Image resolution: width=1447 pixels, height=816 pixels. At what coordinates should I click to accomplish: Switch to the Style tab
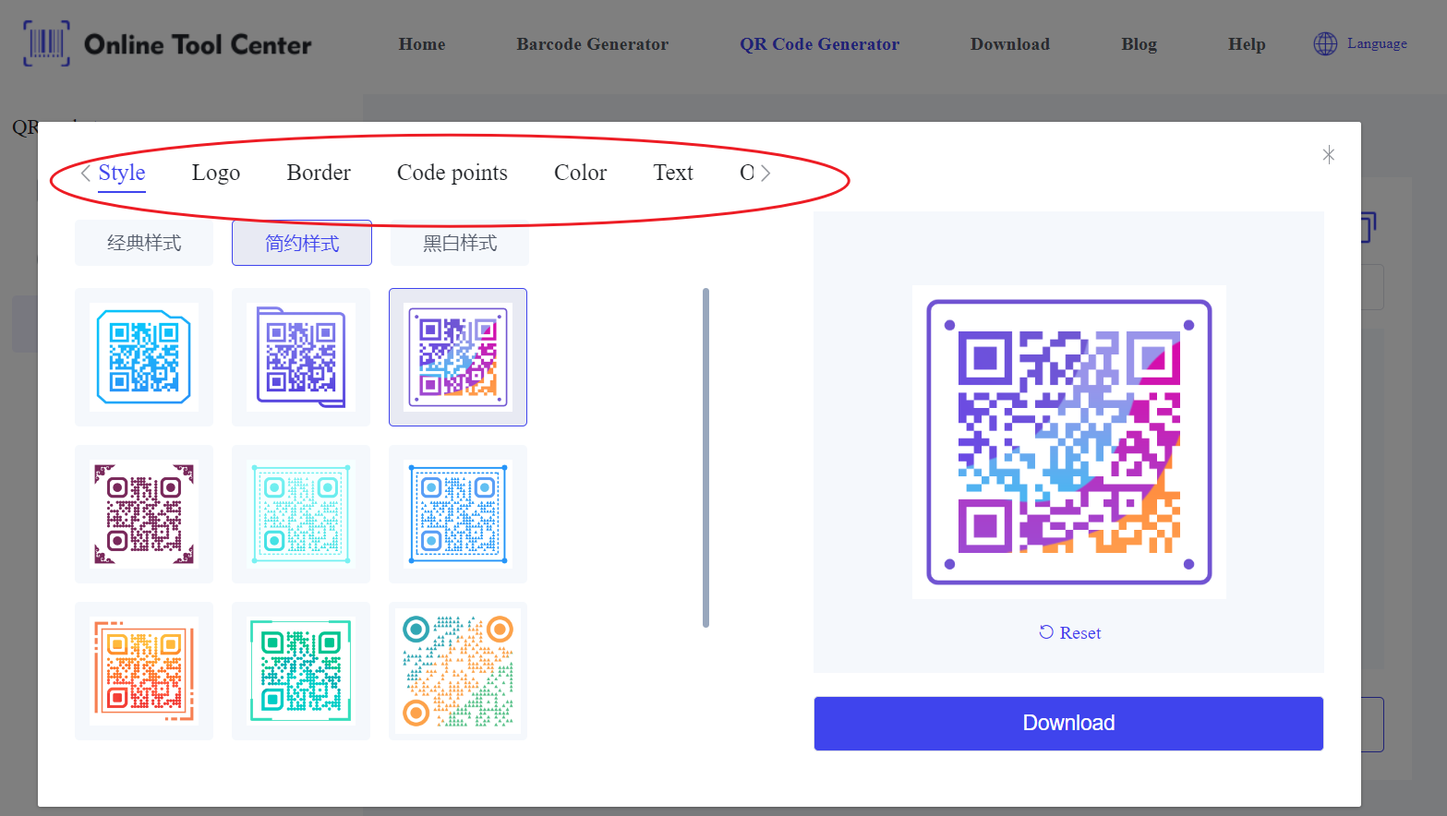122,173
